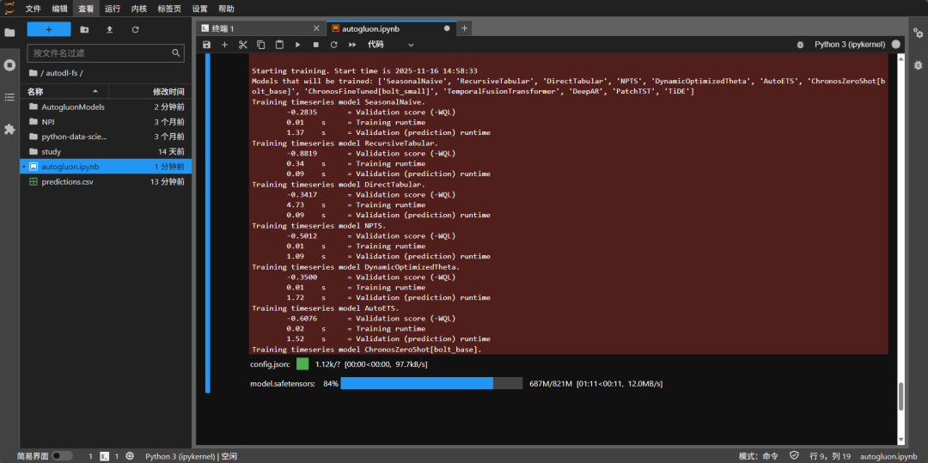Click Python 3 (ipykernel) | 空闲 status text
Viewport: 928px width, 463px height.
(x=191, y=456)
